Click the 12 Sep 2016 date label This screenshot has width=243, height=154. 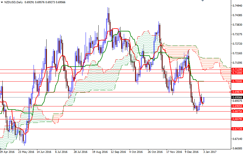coord(118,152)
